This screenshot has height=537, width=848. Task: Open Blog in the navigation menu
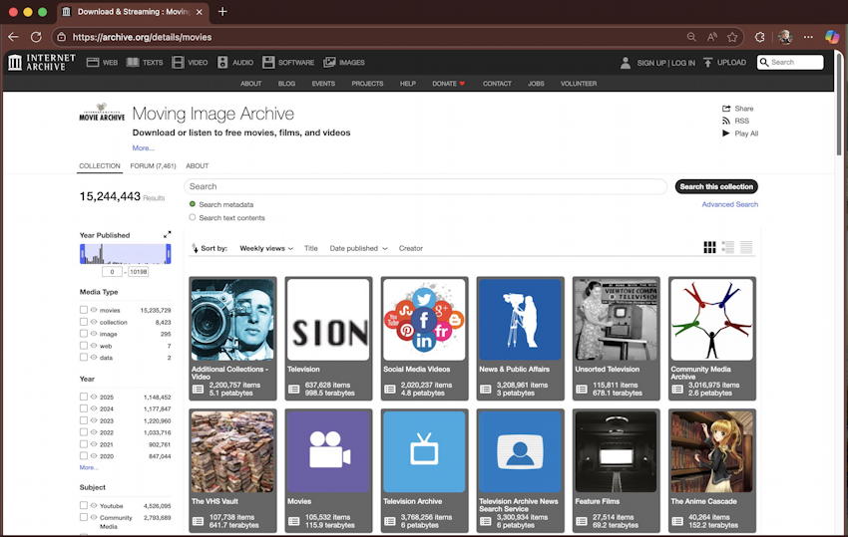coord(286,84)
